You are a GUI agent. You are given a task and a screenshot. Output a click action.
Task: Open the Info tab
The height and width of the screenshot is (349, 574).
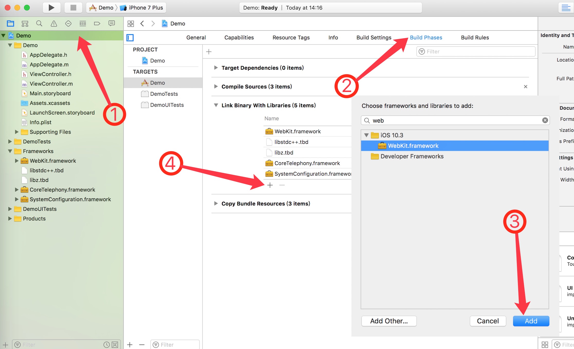[333, 38]
